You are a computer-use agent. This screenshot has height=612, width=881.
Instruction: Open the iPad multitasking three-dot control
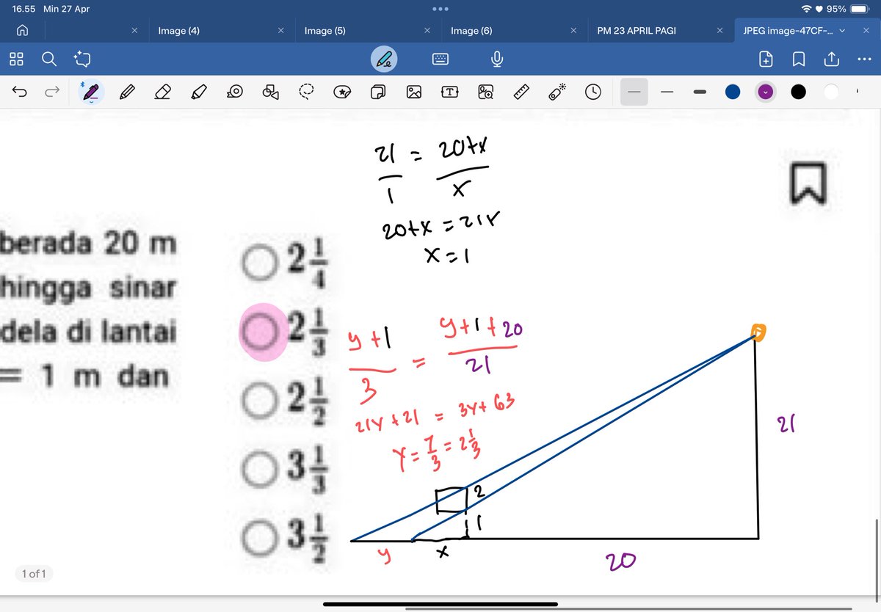440,9
